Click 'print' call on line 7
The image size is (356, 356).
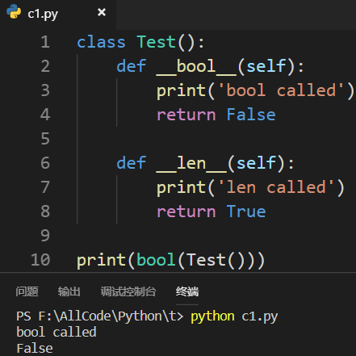182,188
